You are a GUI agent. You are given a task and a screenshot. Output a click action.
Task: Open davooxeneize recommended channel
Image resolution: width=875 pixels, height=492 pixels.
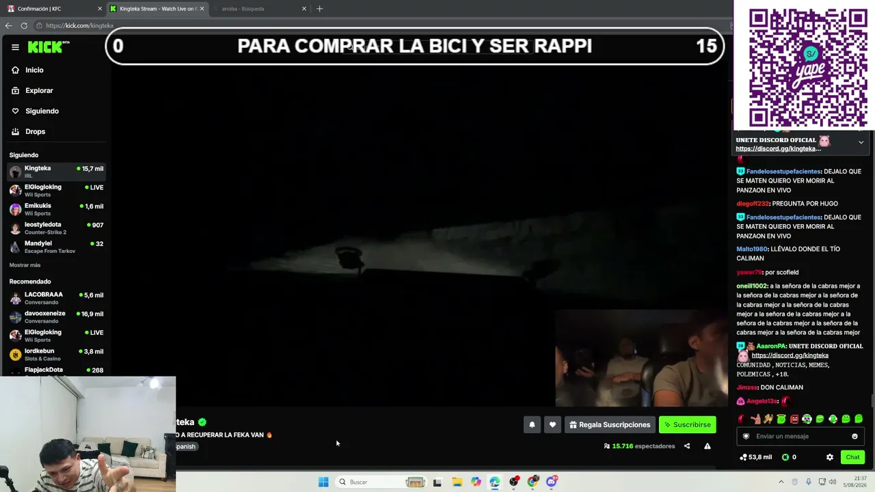pyautogui.click(x=56, y=317)
